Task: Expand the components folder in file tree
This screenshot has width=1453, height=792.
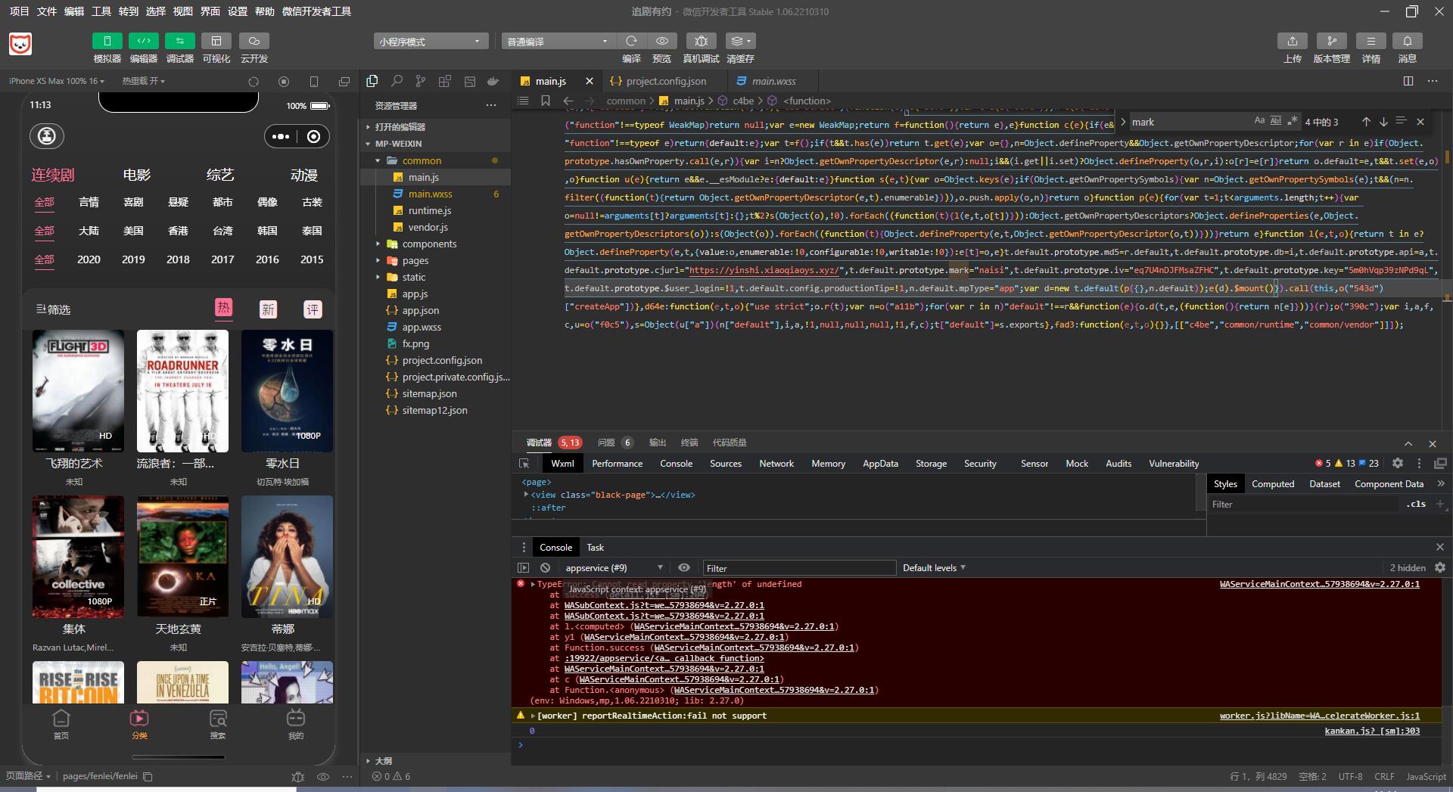Action: click(428, 244)
